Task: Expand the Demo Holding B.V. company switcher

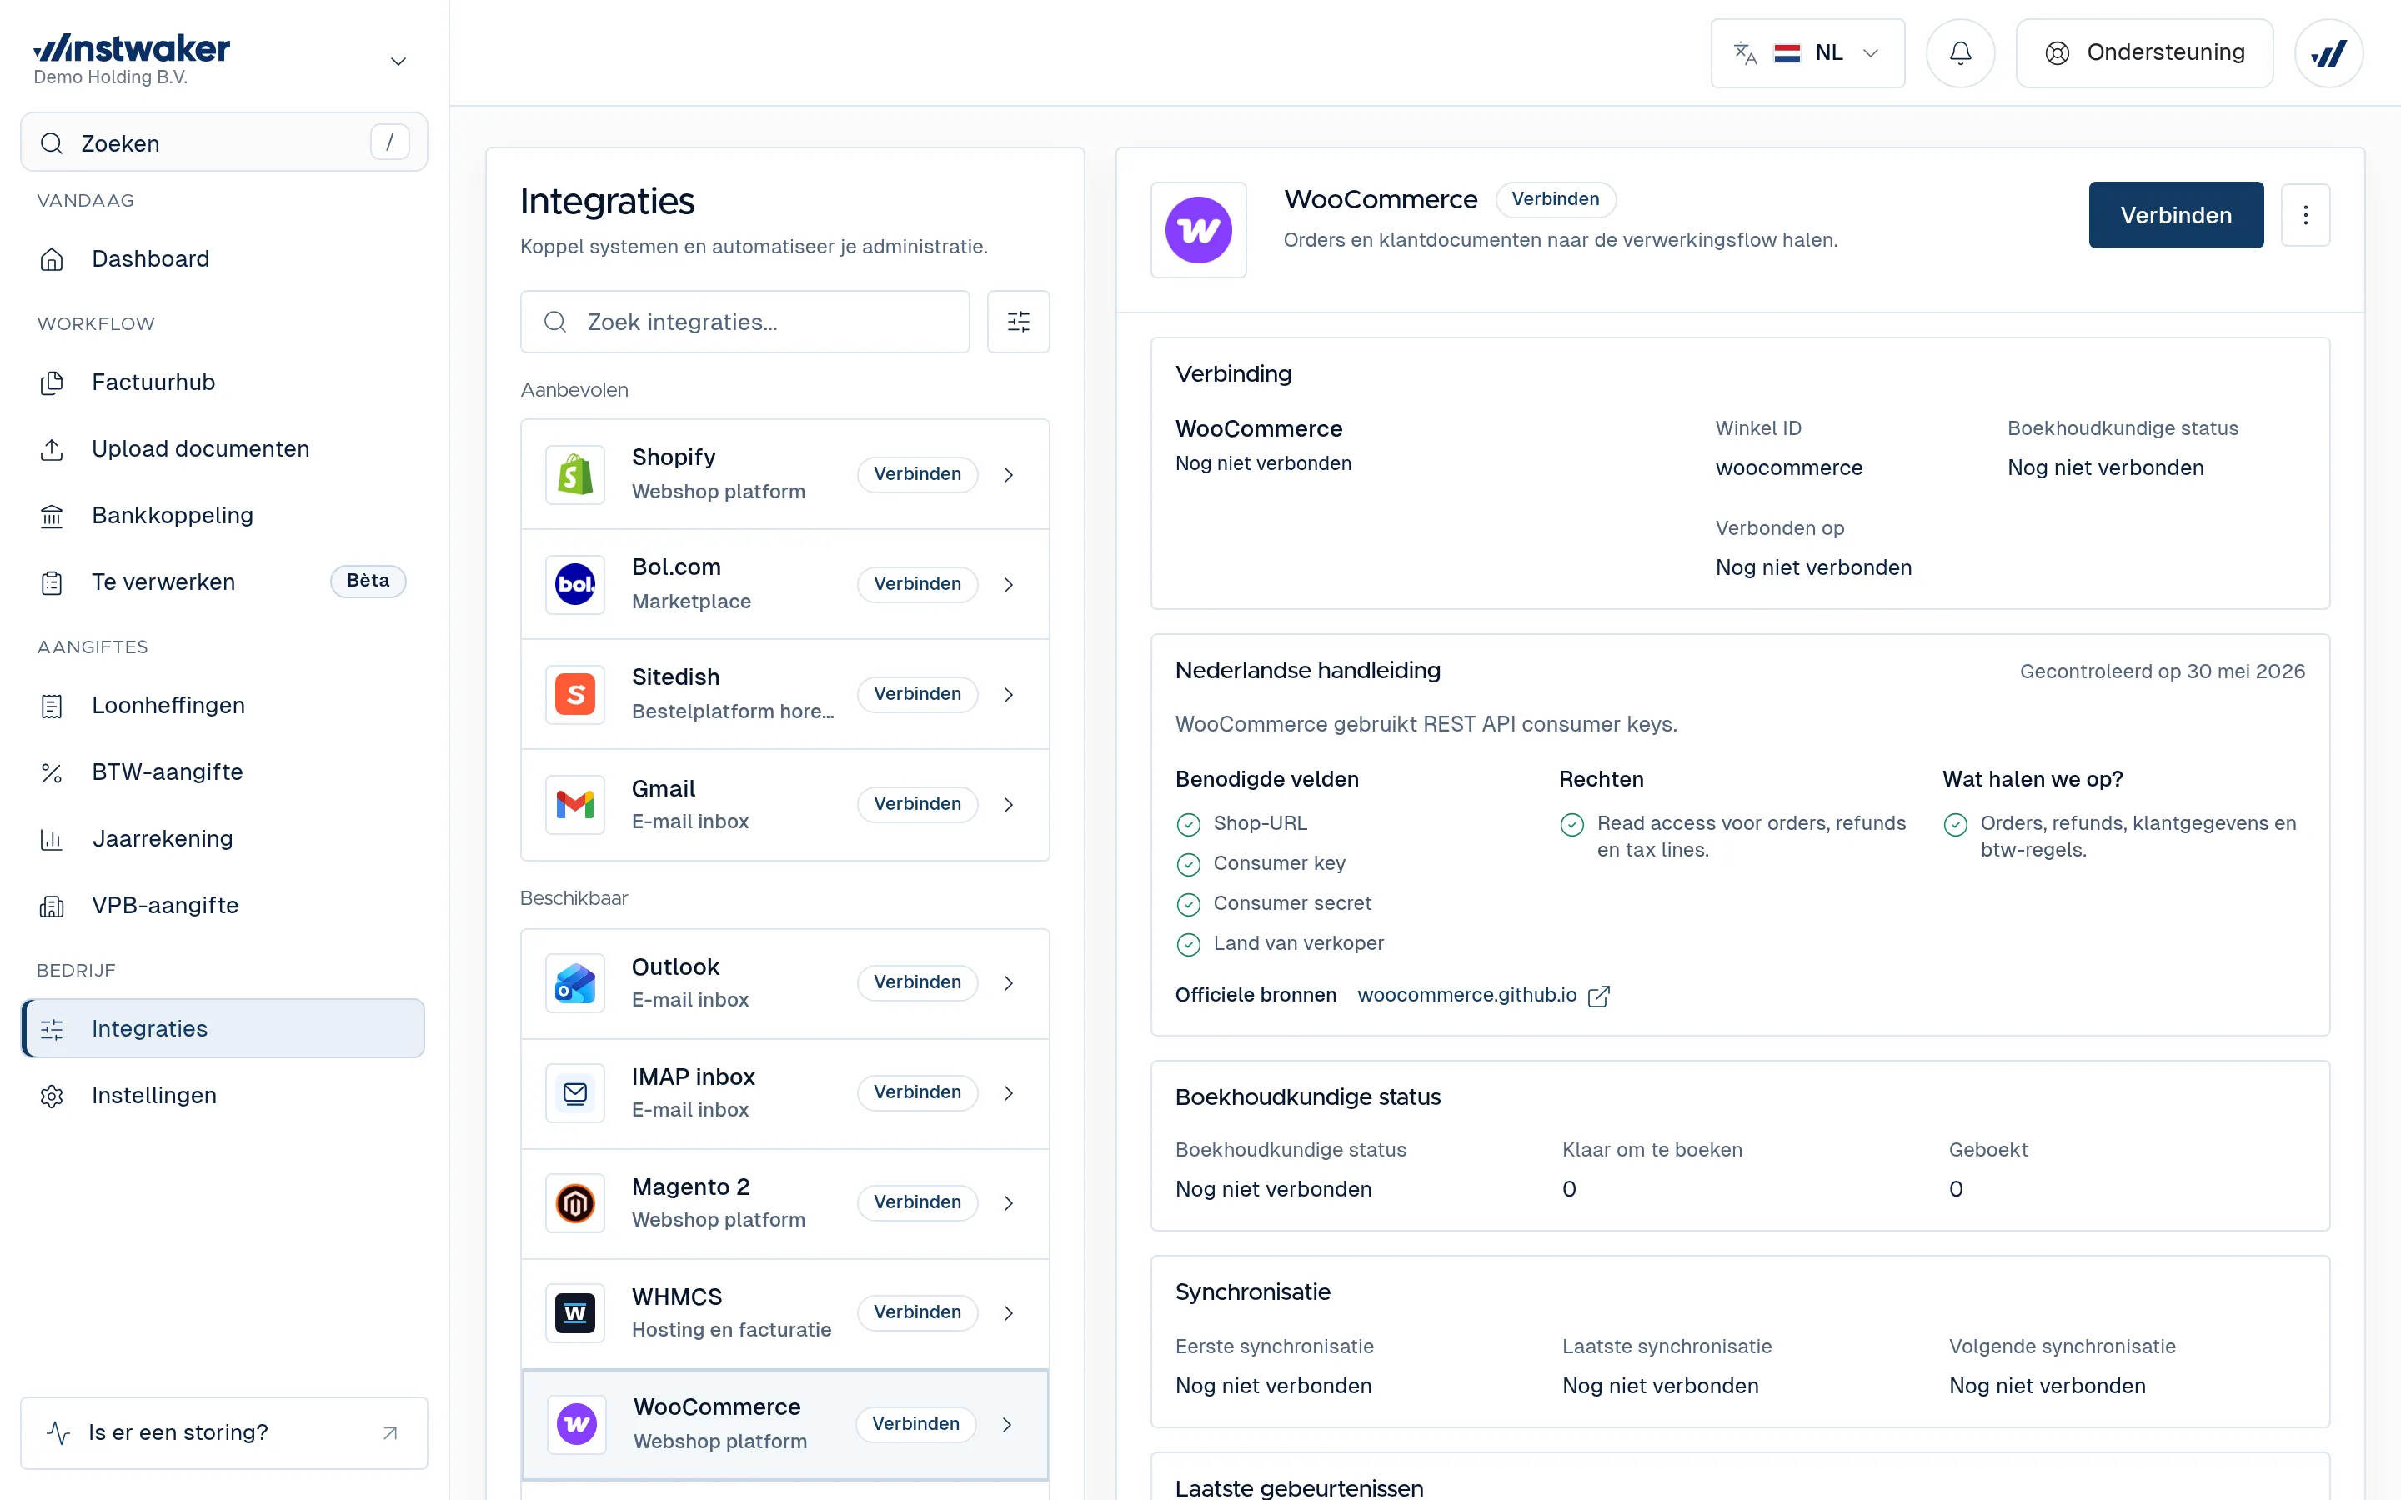Action: point(398,62)
